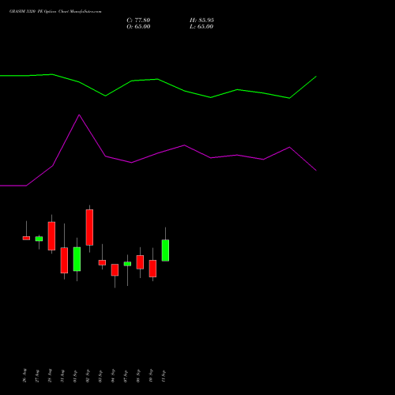Click the '11 Sep' date label

[x=164, y=376]
